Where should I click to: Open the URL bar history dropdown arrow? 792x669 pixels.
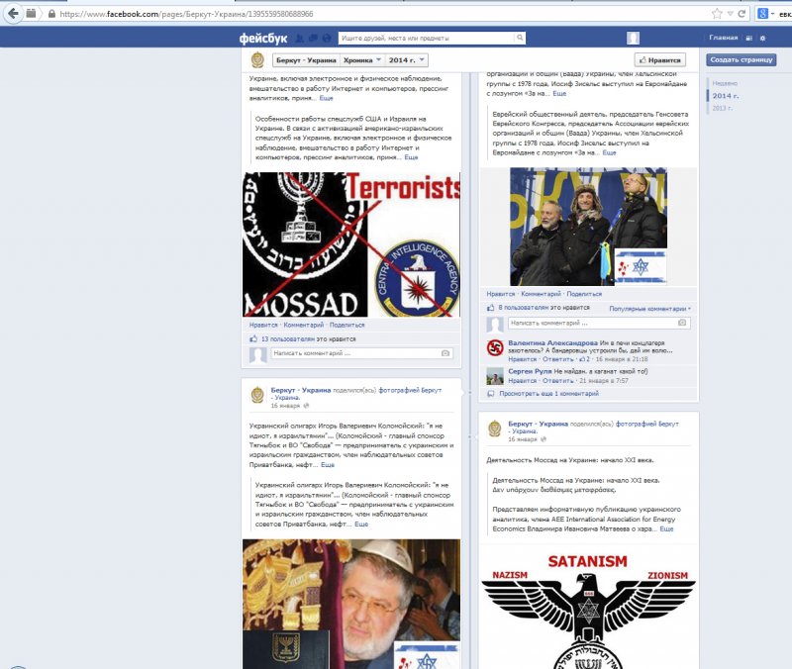[730, 14]
